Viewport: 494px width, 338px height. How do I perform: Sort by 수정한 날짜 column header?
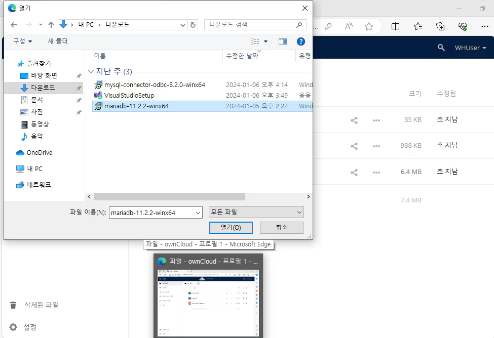242,56
